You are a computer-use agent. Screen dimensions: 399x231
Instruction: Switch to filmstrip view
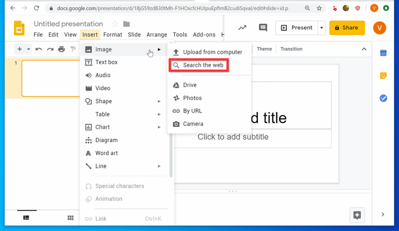[x=26, y=218]
